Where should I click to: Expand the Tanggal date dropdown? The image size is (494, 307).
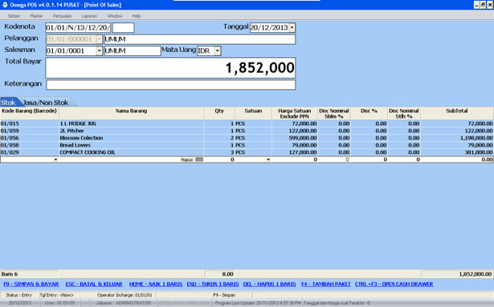coord(292,28)
